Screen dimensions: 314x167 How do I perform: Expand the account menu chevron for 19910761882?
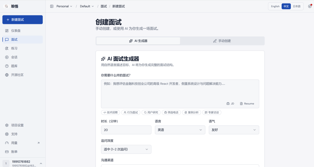click(x=41, y=164)
